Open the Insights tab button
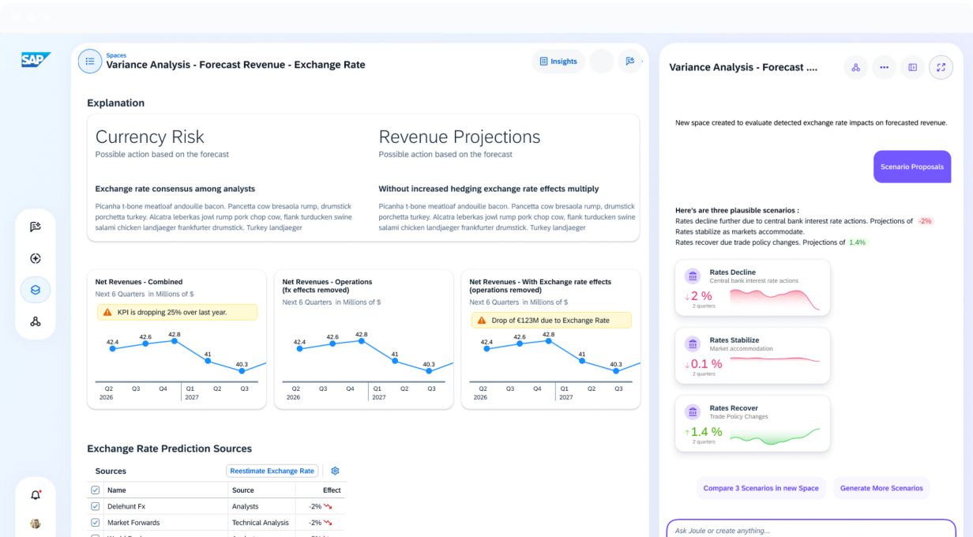 pos(558,61)
